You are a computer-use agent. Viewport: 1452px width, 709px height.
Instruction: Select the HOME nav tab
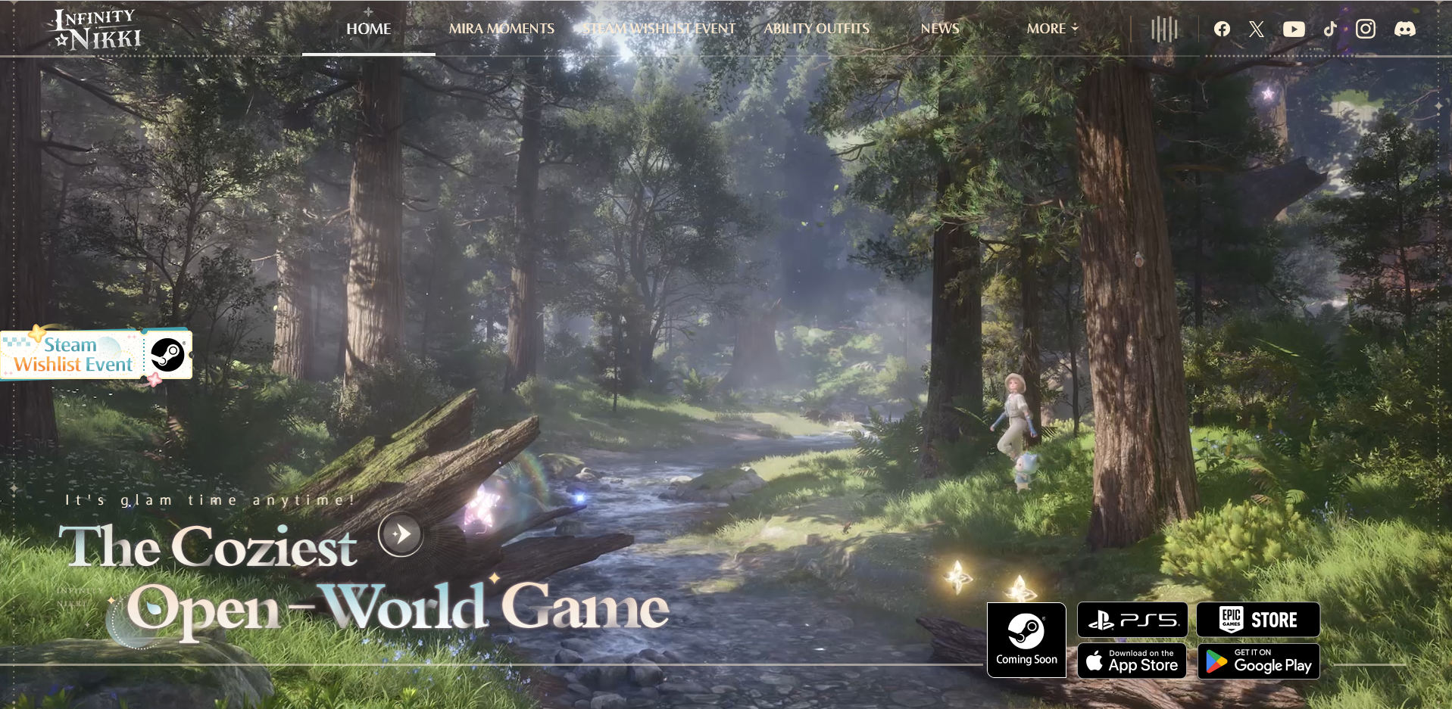coord(369,29)
